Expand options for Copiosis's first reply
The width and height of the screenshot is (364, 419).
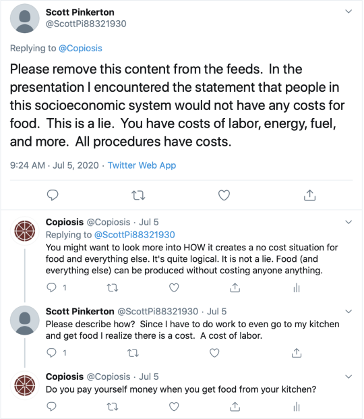(x=348, y=222)
